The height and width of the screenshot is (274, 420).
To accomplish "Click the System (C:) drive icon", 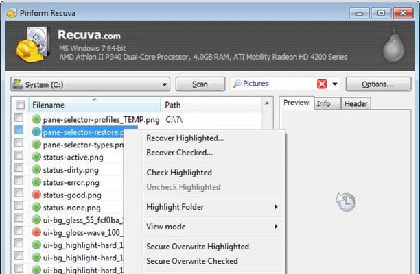I will [x=18, y=84].
